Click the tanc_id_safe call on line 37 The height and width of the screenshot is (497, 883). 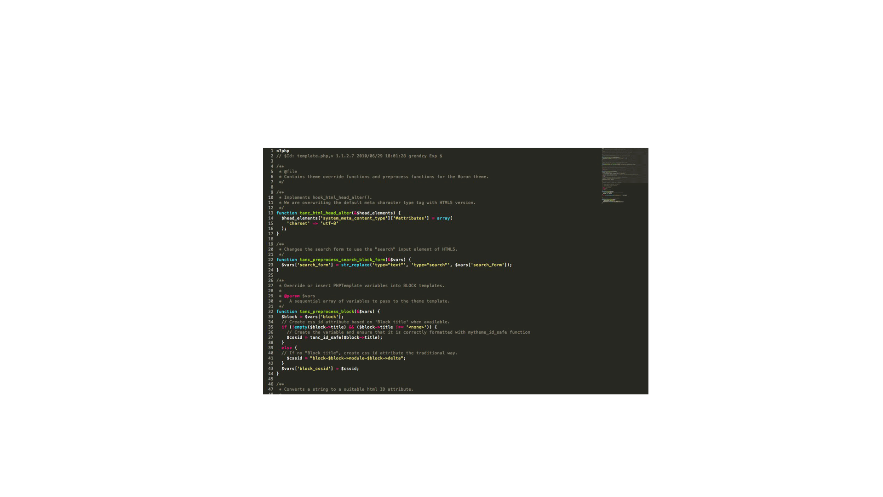tap(325, 338)
